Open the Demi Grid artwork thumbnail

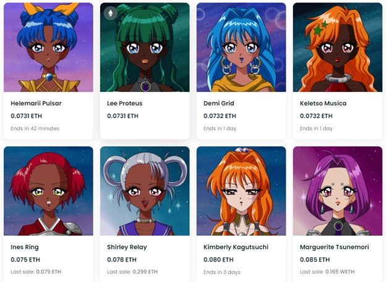(x=241, y=48)
